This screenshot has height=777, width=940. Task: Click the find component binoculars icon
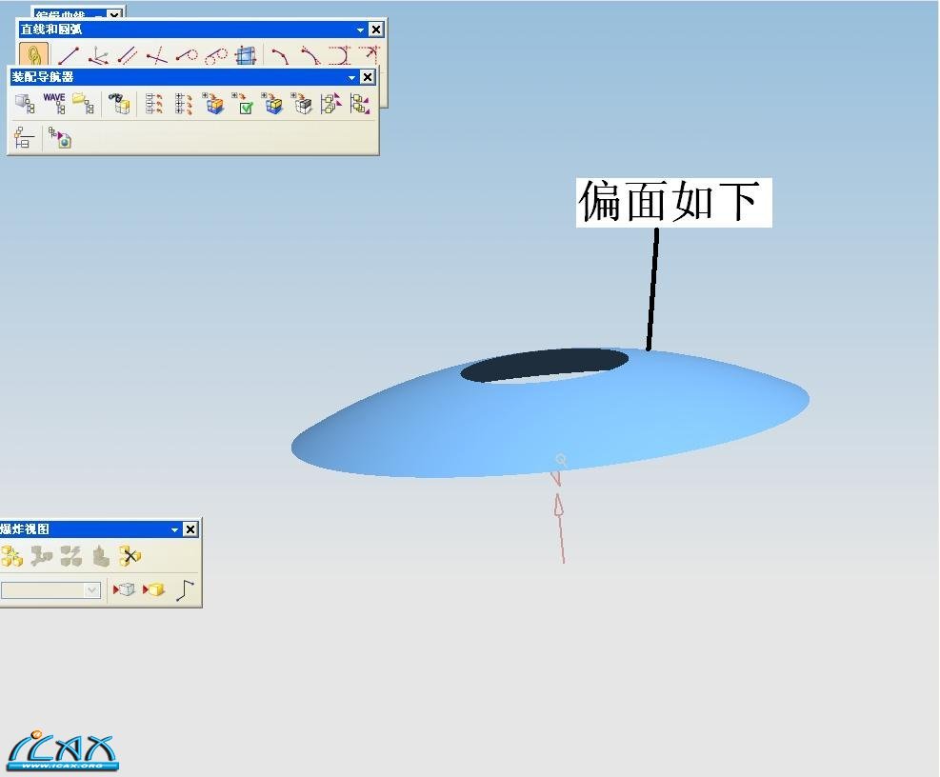pyautogui.click(x=119, y=104)
